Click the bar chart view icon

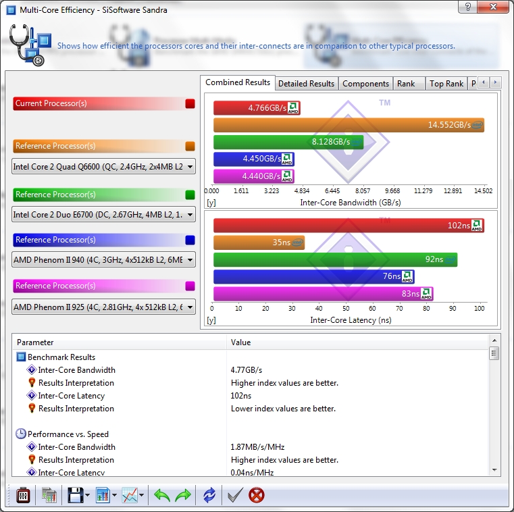pos(103,495)
